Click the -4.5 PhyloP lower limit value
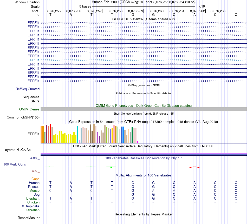 (x=34, y=171)
